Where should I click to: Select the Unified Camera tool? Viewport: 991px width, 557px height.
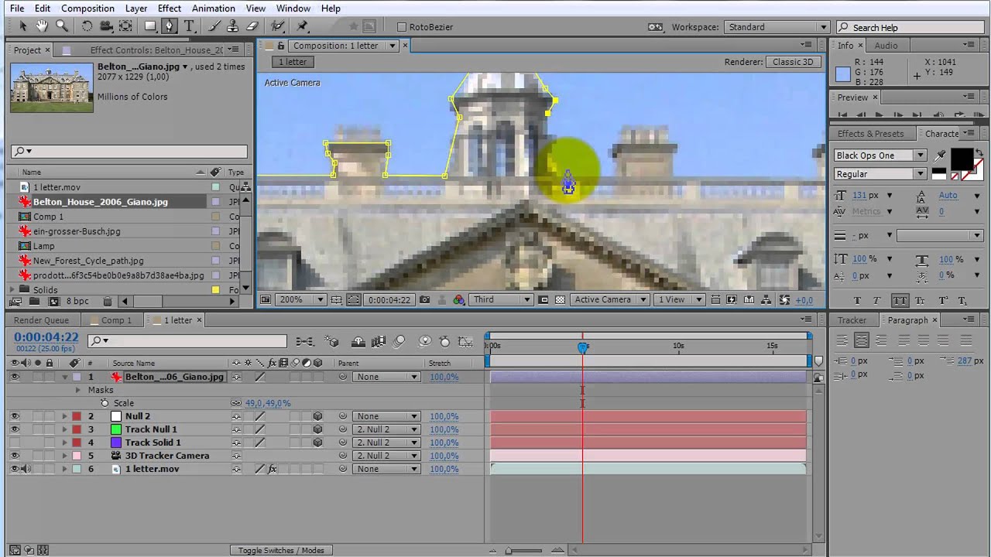tap(106, 26)
